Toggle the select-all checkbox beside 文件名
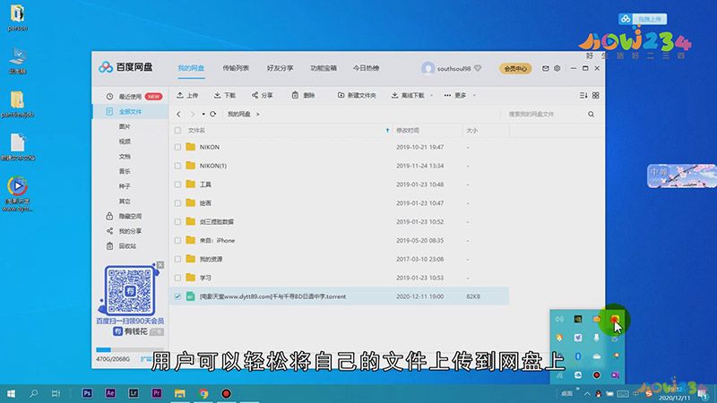717x403 pixels. [x=177, y=130]
